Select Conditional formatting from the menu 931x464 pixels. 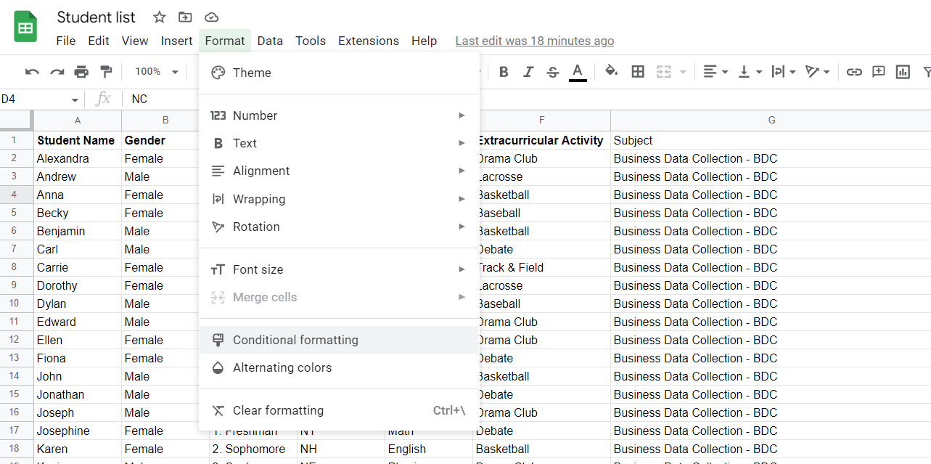[x=295, y=339]
